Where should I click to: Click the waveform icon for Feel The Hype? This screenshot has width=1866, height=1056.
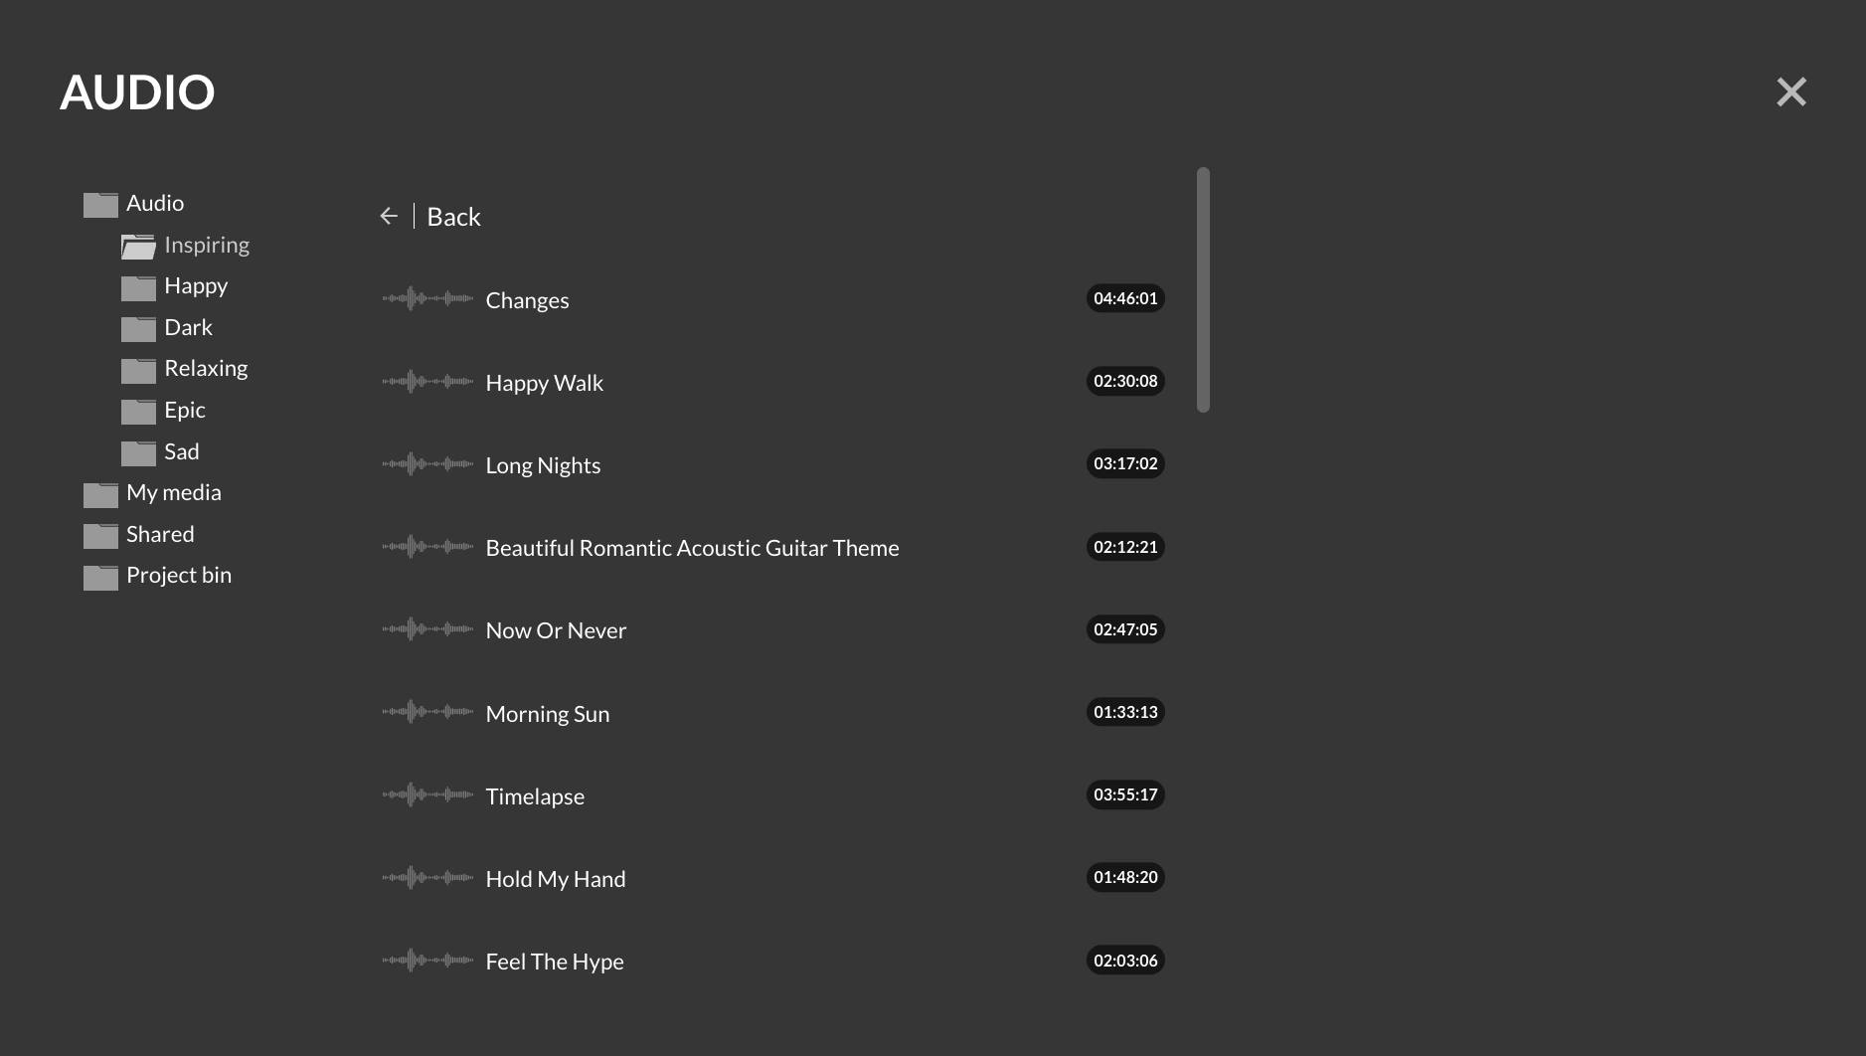point(427,960)
